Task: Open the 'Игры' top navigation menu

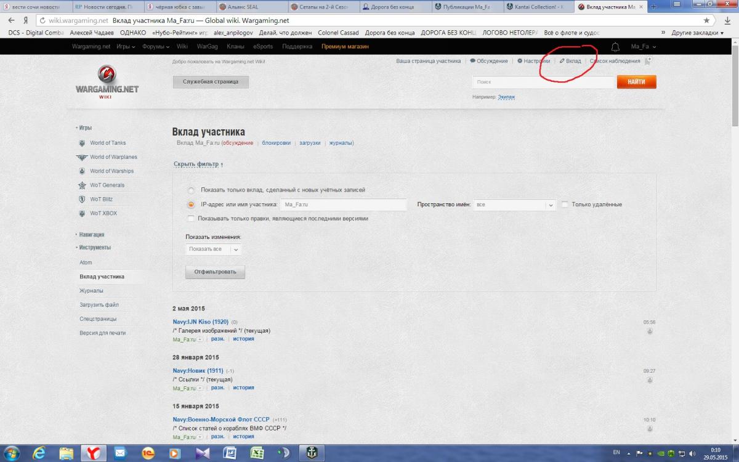Action: [126, 47]
